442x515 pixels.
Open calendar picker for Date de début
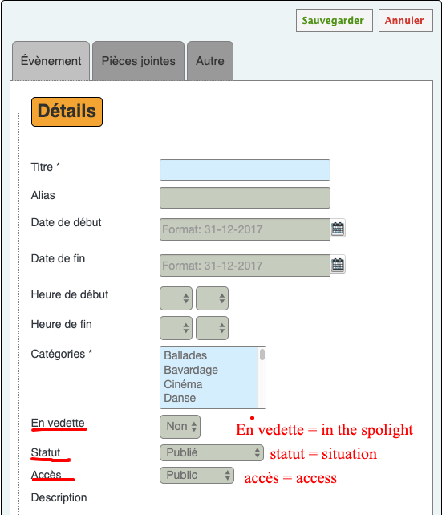[x=338, y=229]
